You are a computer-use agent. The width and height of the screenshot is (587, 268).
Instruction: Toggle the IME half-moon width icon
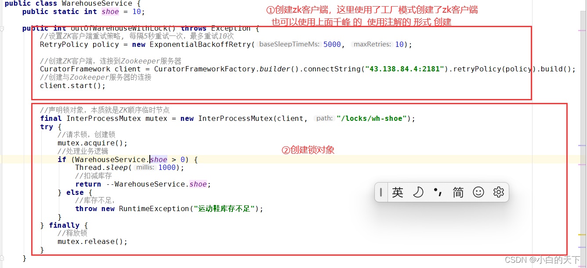418,192
